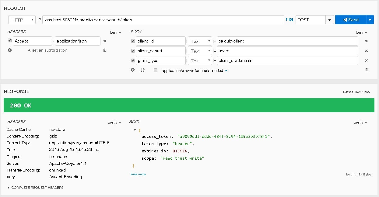This screenshot has width=379, height=197.
Task: Click set an authorization link
Action: [x=47, y=50]
